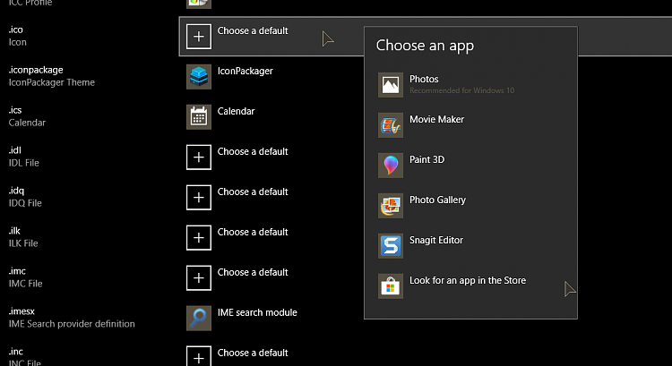Open the IconPackager app icon
Screen dimensions: 672x366
(198, 77)
